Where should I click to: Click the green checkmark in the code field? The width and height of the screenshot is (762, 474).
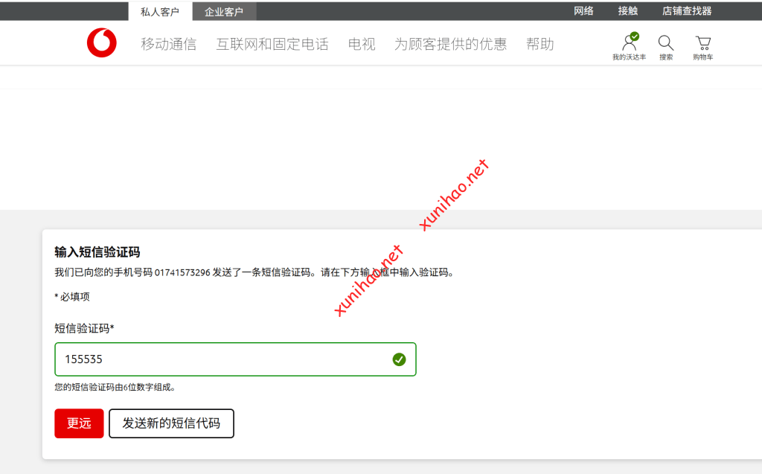[399, 359]
